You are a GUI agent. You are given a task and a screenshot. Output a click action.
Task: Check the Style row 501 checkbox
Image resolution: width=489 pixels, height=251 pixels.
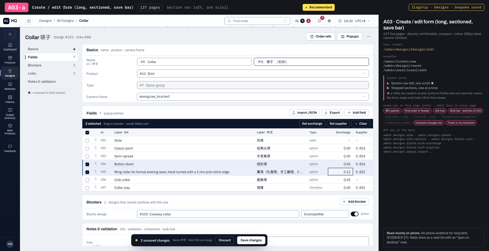(87, 140)
